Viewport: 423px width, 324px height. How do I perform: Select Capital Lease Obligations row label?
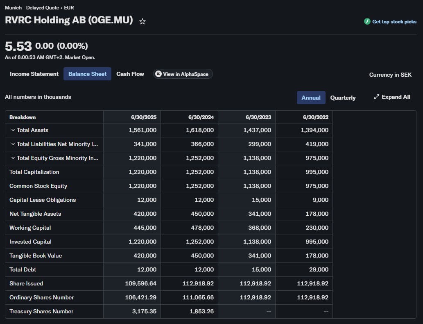click(x=43, y=200)
